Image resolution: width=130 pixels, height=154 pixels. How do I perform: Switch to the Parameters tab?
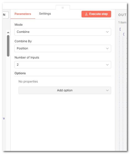point(23,14)
